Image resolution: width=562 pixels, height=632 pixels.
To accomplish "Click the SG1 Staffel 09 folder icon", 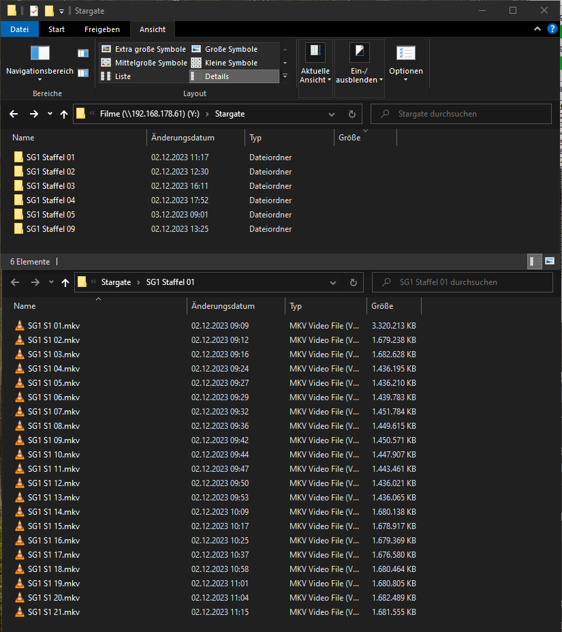I will [18, 229].
